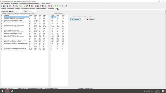Click the 31,25 cell in the new values table
This screenshot has height=93, width=166.
click(x=54, y=27)
